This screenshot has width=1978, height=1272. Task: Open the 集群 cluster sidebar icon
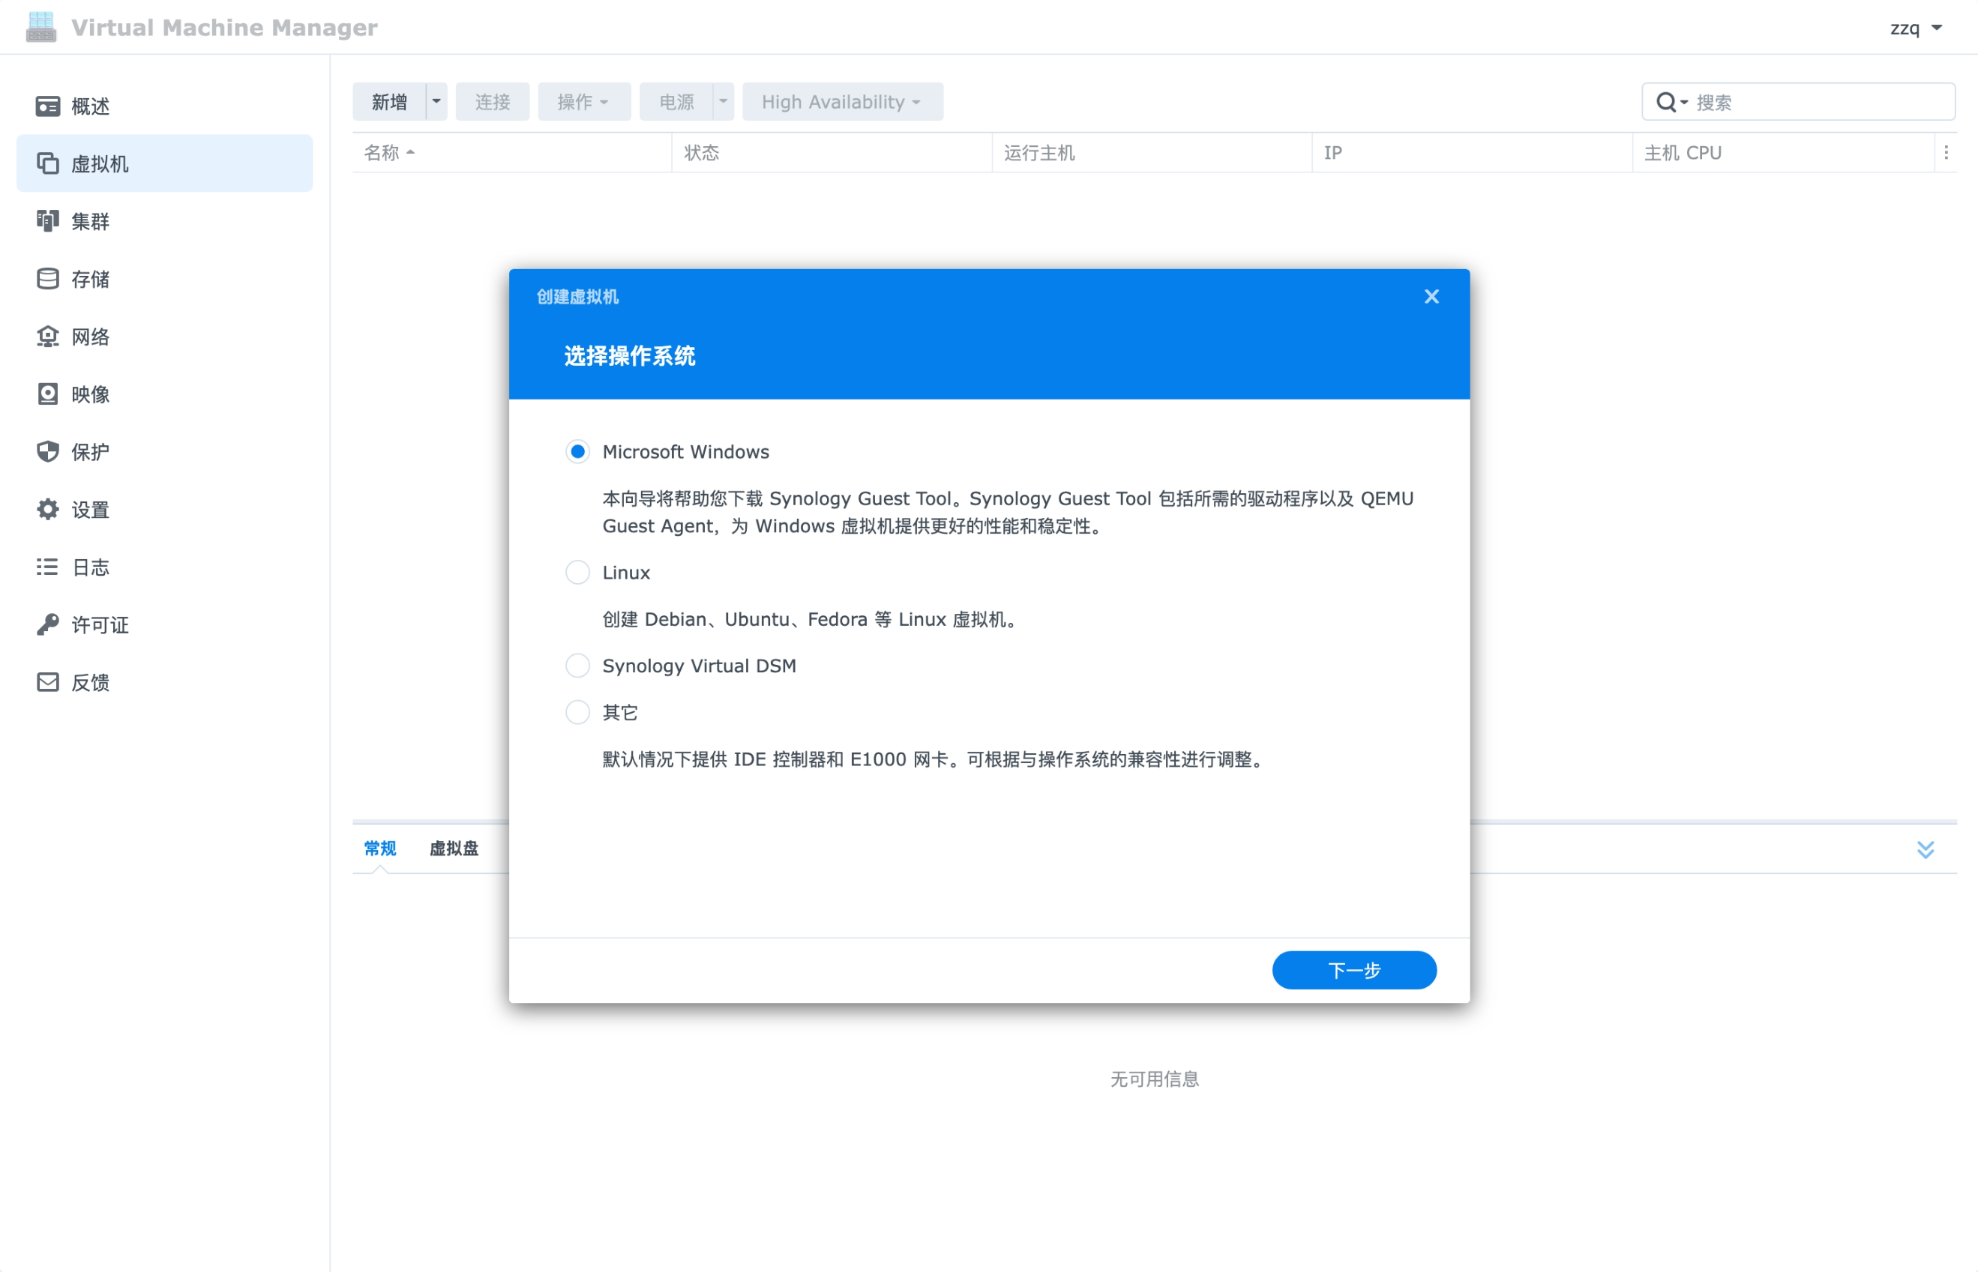click(48, 220)
